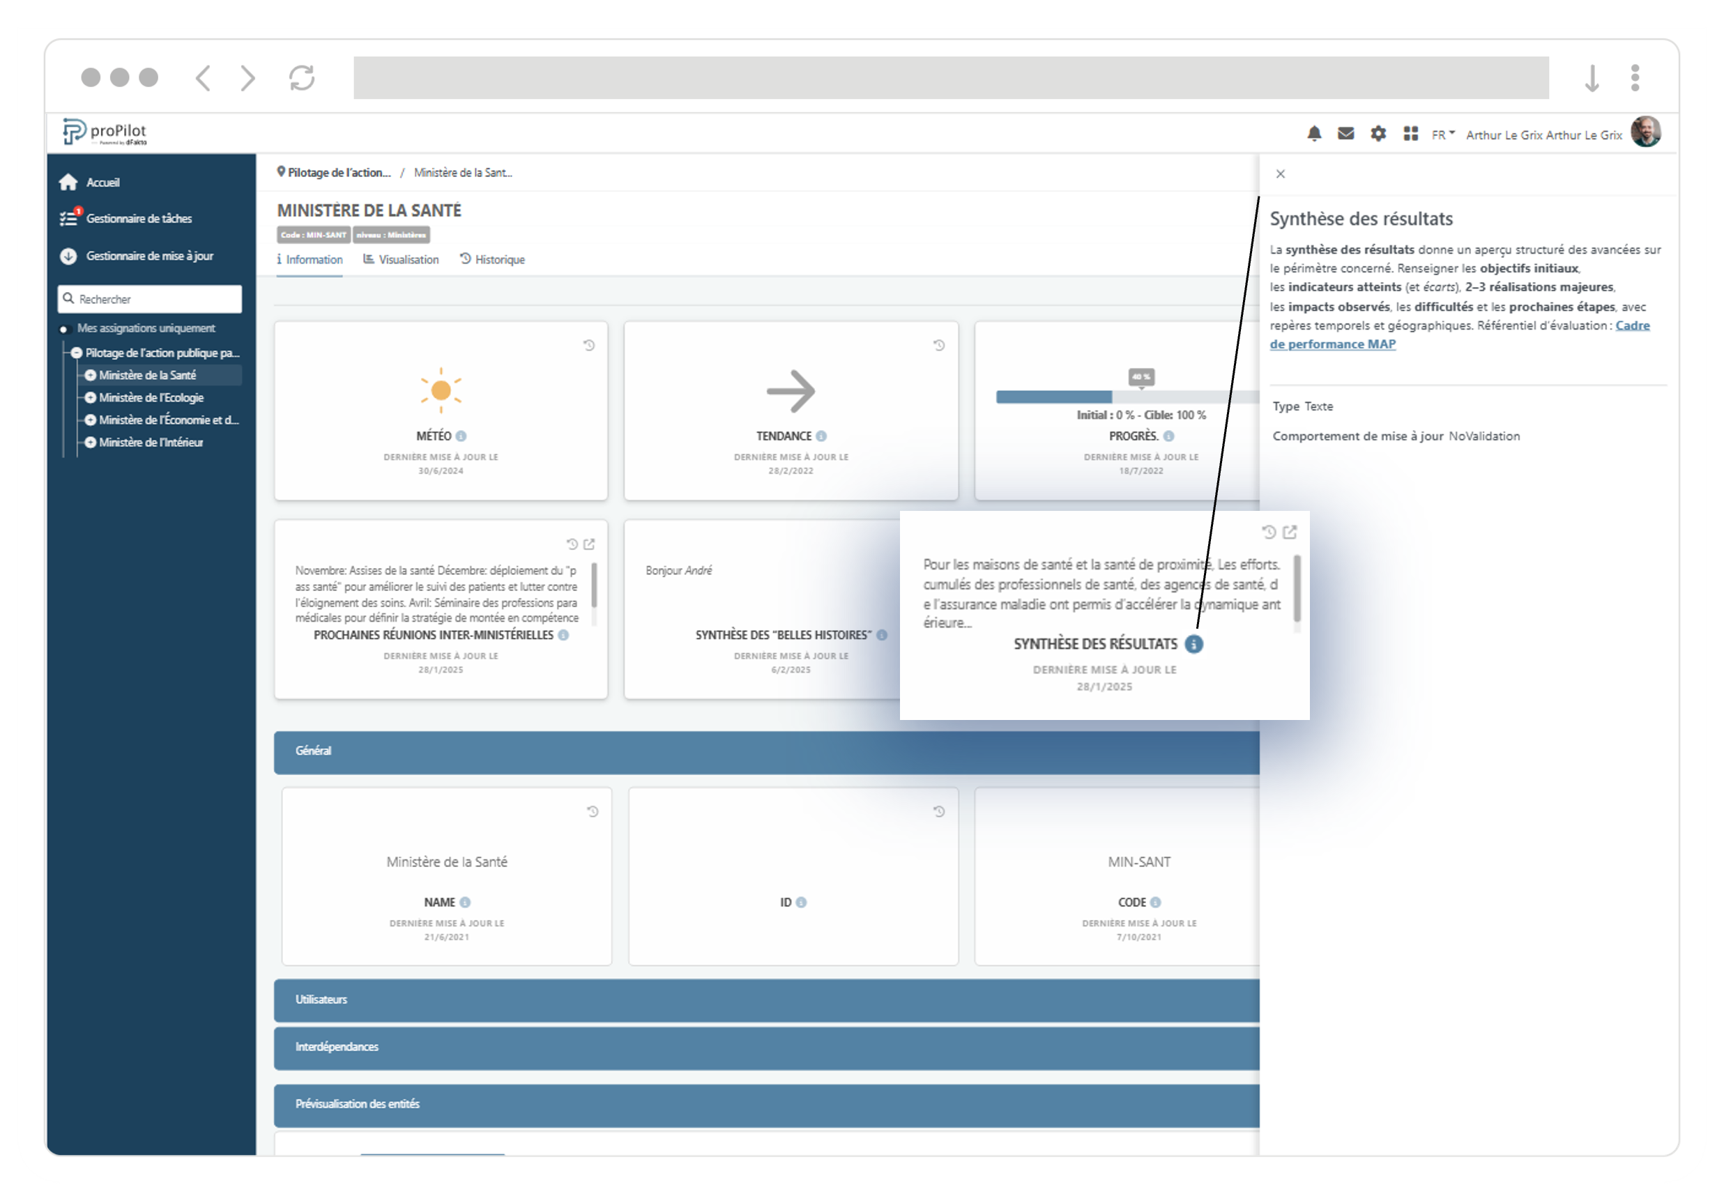This screenshot has width=1724, height=1203.
Task: Open the apps grid icon
Action: click(1410, 134)
